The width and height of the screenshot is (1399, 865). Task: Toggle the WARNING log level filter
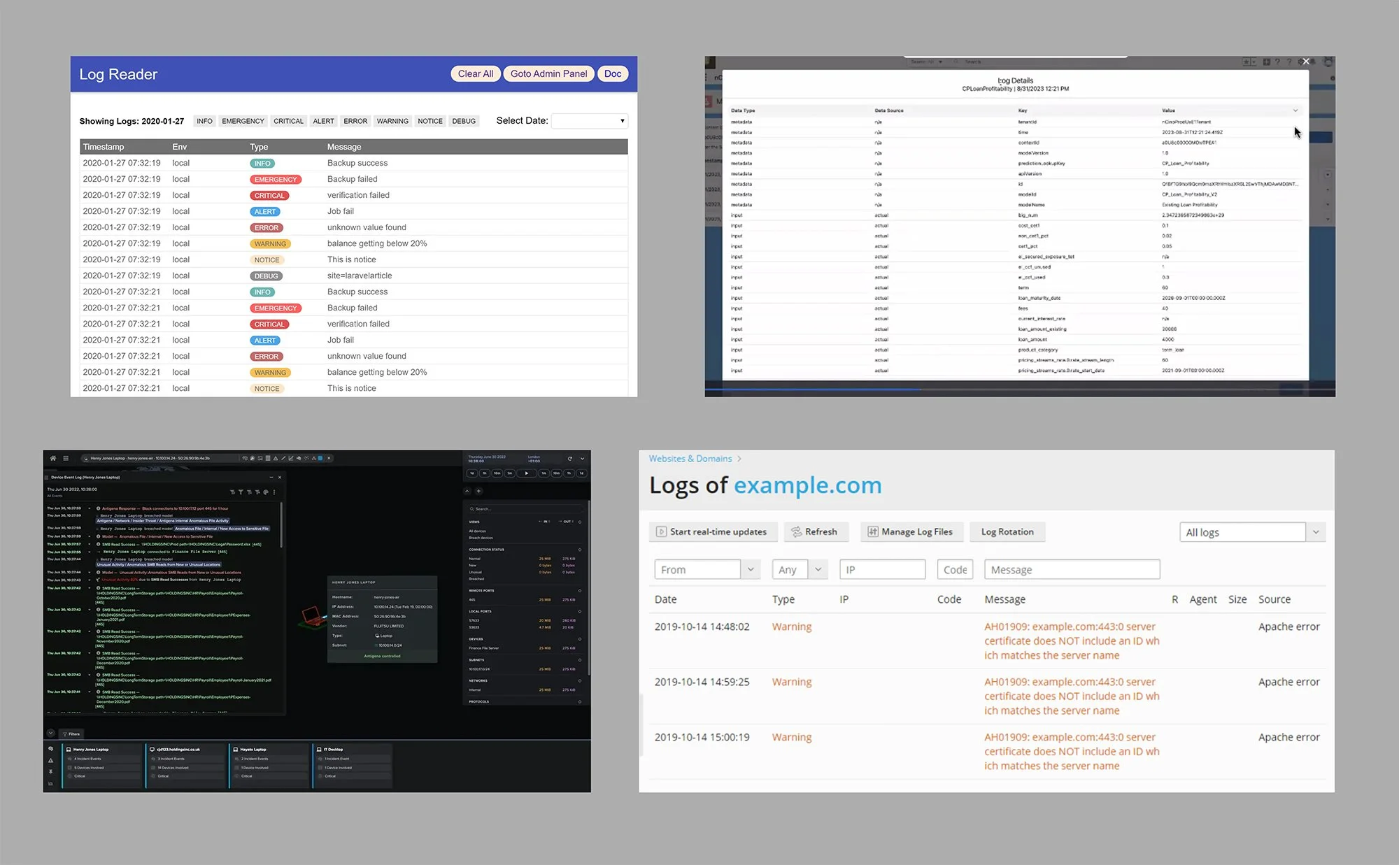click(392, 121)
